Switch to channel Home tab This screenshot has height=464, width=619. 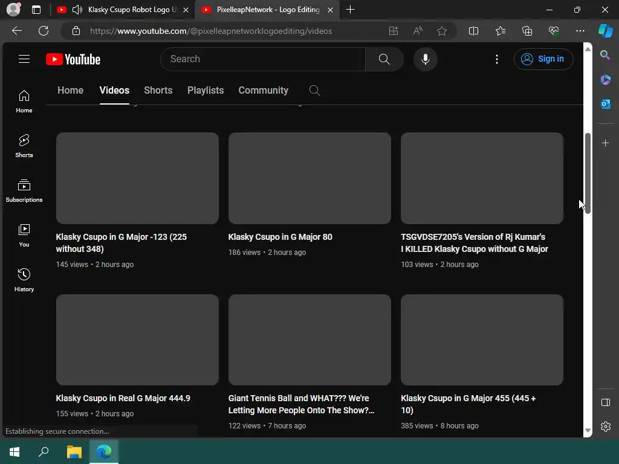(70, 91)
